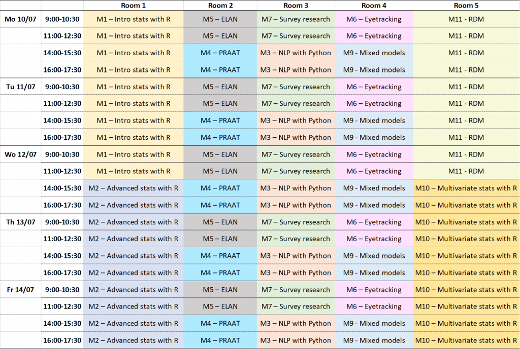Click Tuesday's 16:00-17:30 M11 RDM cell

[466, 137]
